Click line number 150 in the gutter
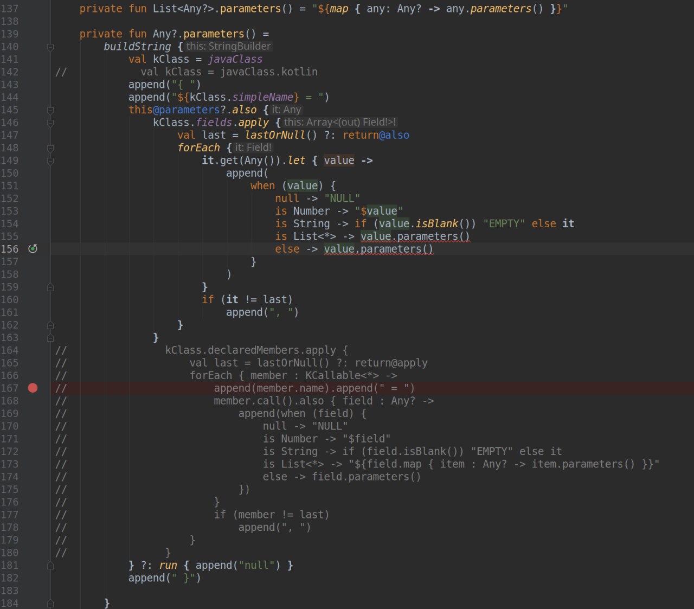 [9, 173]
